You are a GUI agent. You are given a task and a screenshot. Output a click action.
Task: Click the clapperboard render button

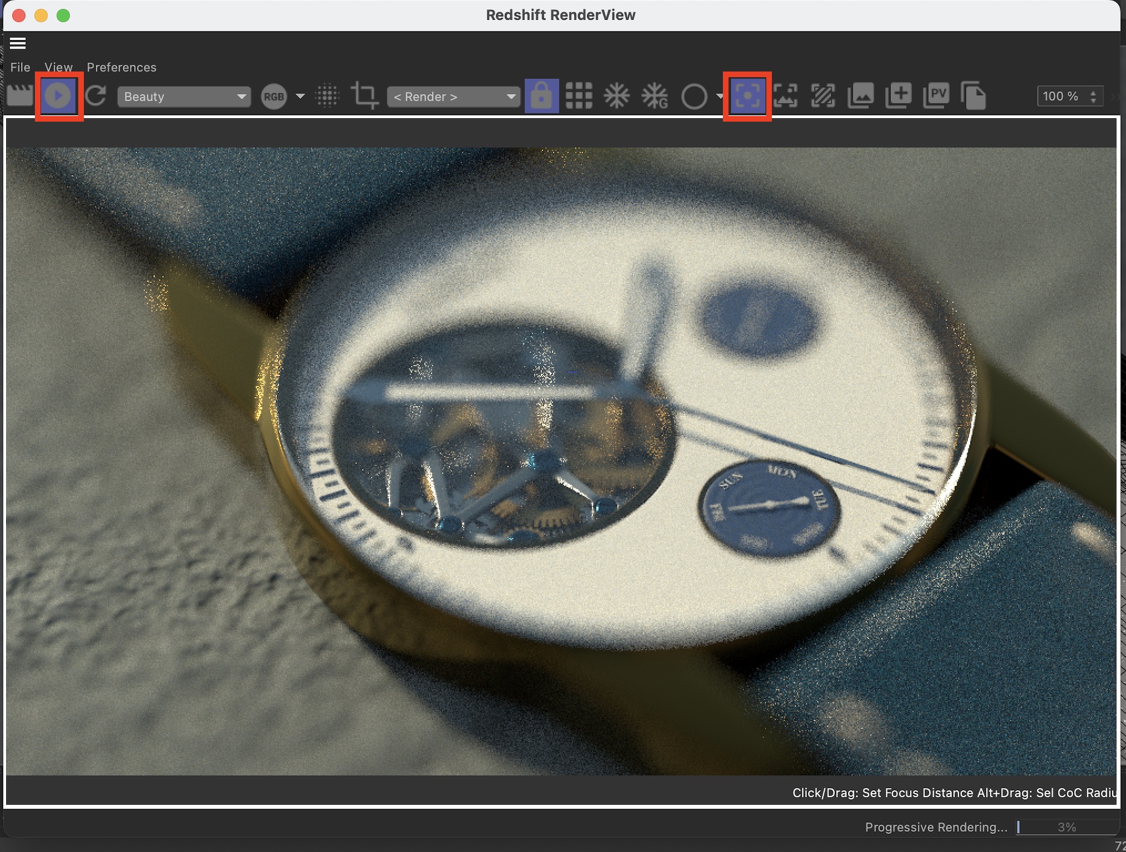pyautogui.click(x=20, y=96)
